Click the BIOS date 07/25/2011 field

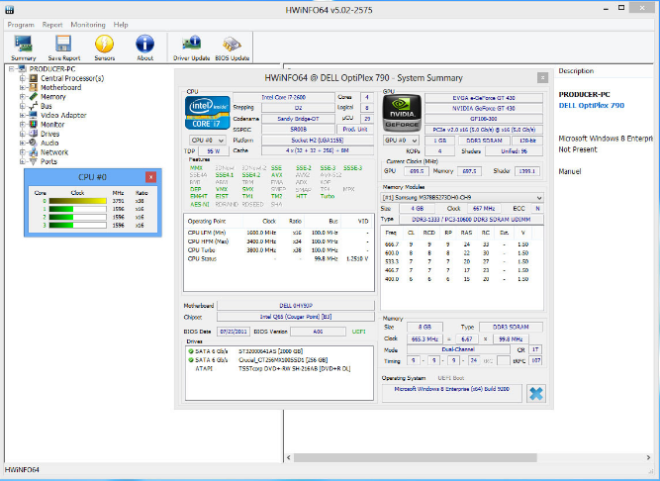tap(234, 332)
